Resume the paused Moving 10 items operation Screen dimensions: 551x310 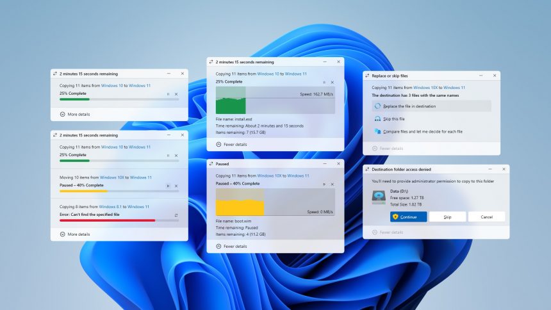168,186
